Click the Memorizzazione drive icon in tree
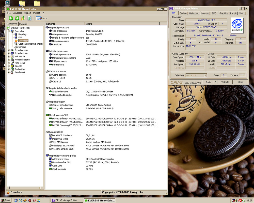The height and width of the screenshot is (203, 254). pos(12,60)
